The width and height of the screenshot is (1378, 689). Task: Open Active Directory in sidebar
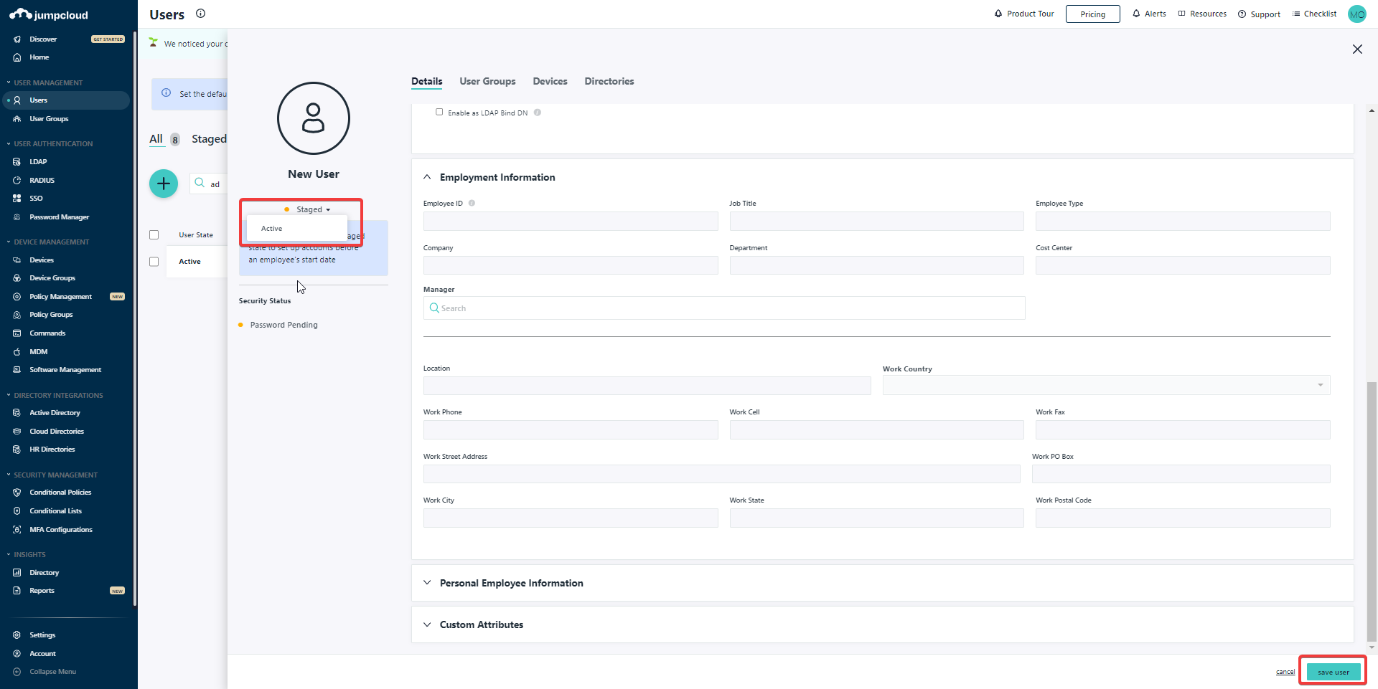55,413
